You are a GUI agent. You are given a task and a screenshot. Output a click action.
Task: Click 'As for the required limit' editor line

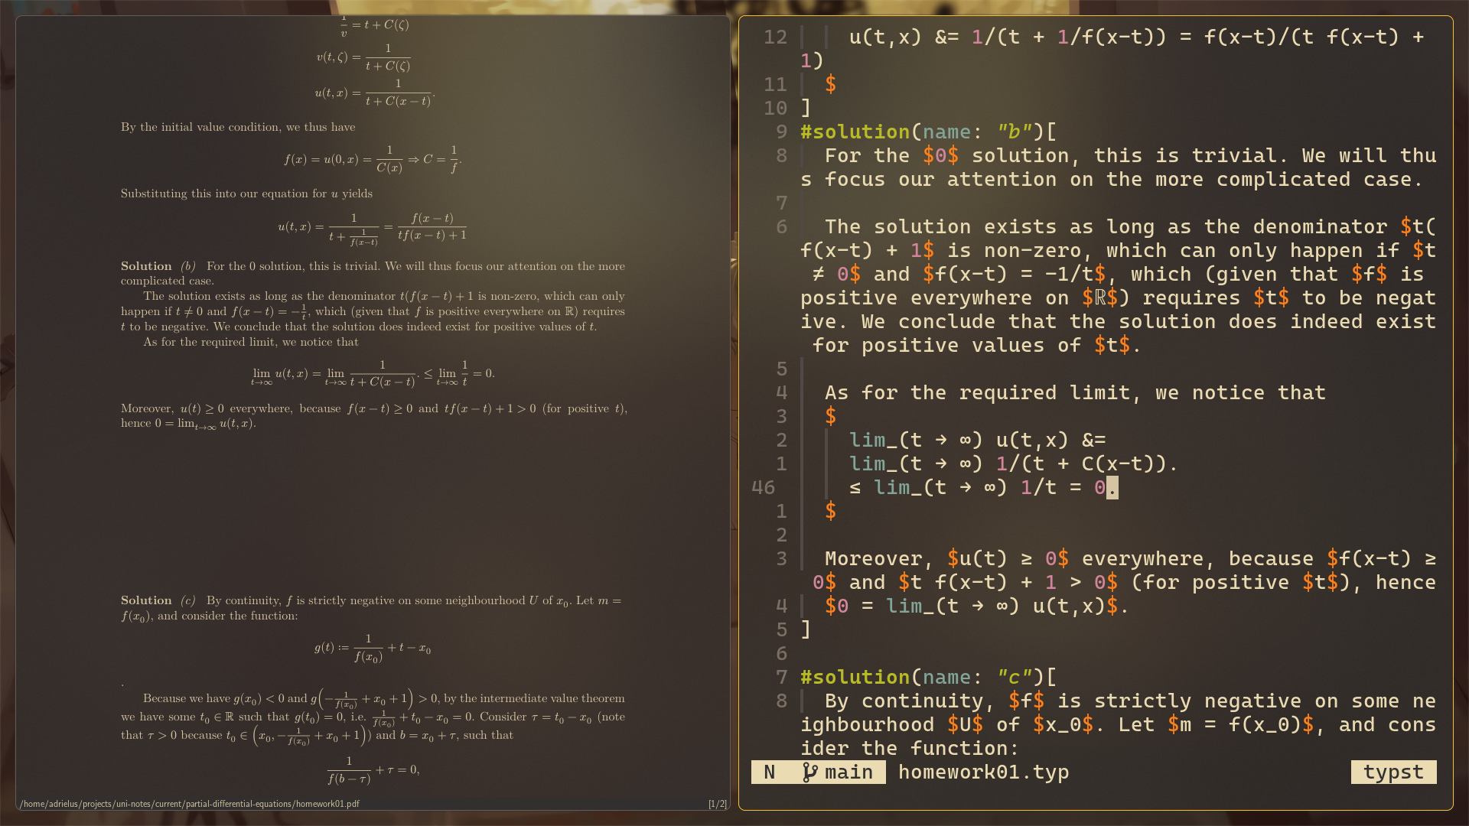click(1075, 392)
